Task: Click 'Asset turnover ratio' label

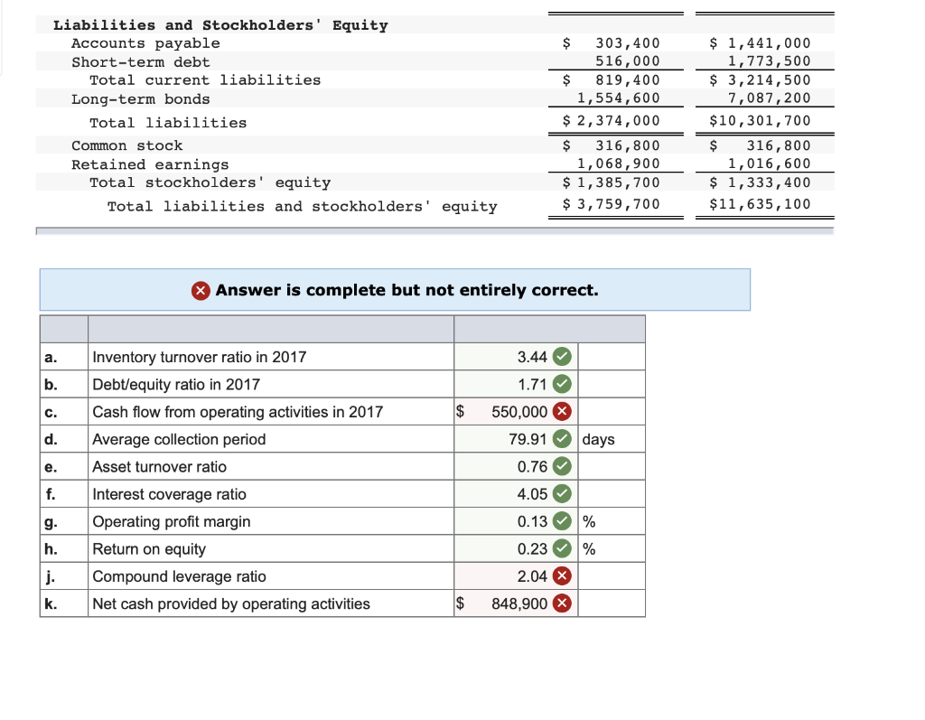Action: [x=159, y=467]
